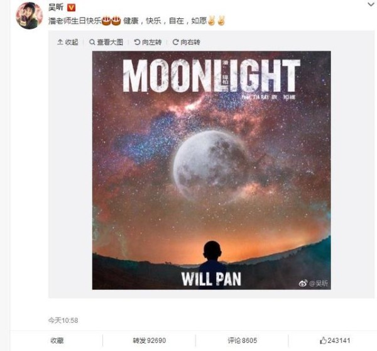Click the 243141 likes count
The width and height of the screenshot is (377, 351).
(x=339, y=340)
